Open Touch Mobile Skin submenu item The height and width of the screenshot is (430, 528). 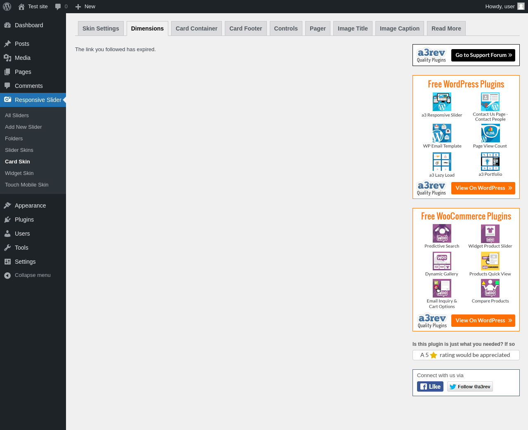pyautogui.click(x=27, y=185)
